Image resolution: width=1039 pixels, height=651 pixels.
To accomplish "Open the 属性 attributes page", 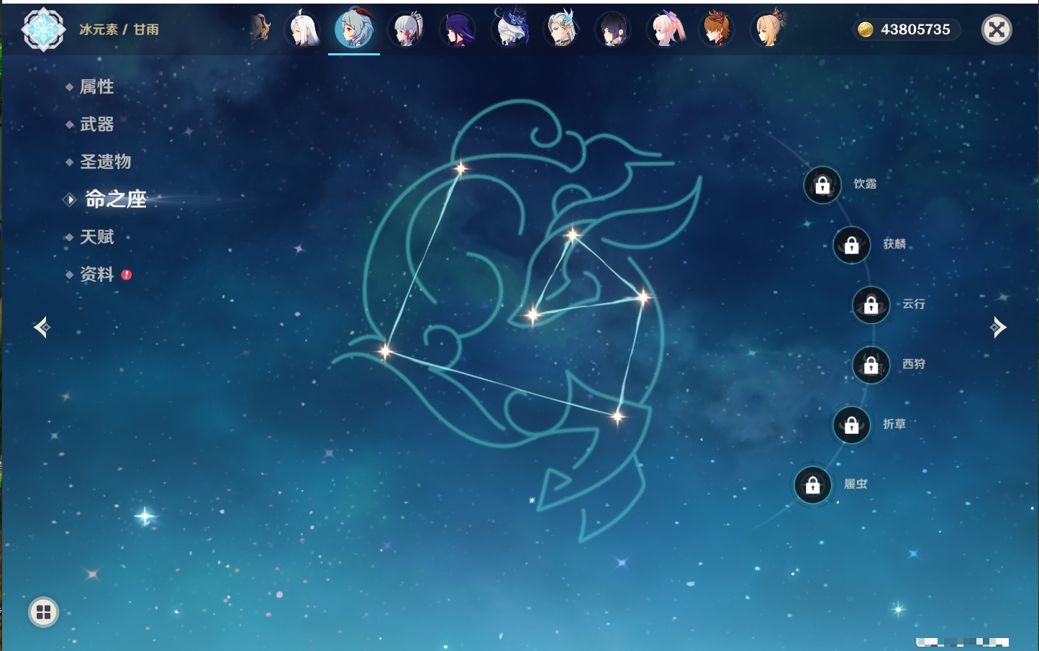I will click(96, 87).
